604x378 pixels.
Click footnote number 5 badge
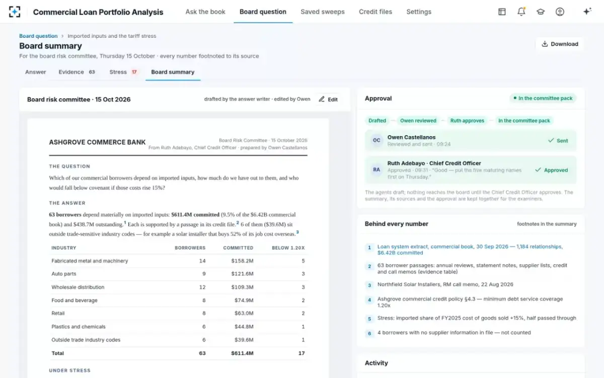click(369, 319)
